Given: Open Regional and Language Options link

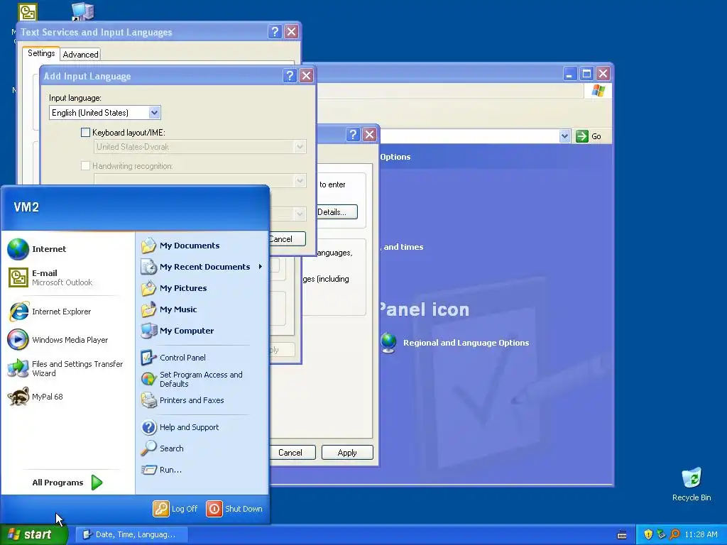Looking at the screenshot, I should [466, 343].
